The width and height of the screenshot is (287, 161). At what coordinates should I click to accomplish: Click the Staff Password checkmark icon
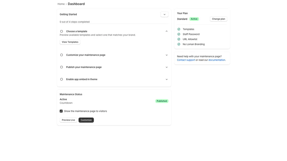(179, 34)
